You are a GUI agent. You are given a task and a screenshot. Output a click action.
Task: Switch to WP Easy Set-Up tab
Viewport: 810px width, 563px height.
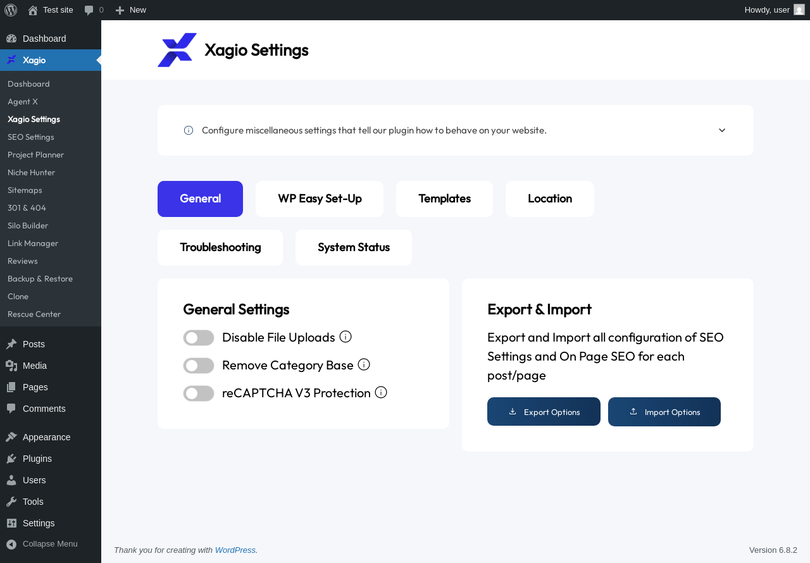pyautogui.click(x=320, y=199)
